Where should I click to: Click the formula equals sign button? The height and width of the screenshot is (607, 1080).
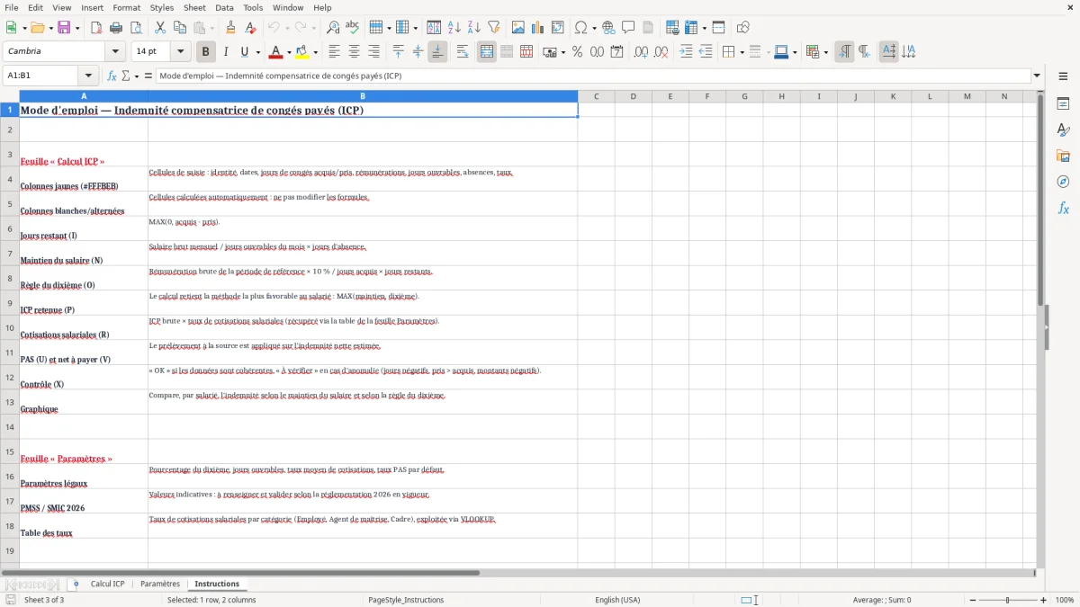click(x=148, y=76)
